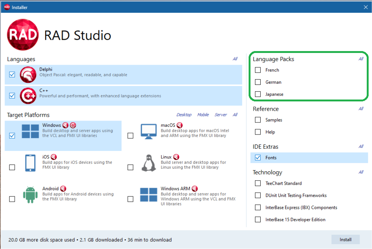
Task: Click the iOS phone icon
Action: tap(30, 163)
